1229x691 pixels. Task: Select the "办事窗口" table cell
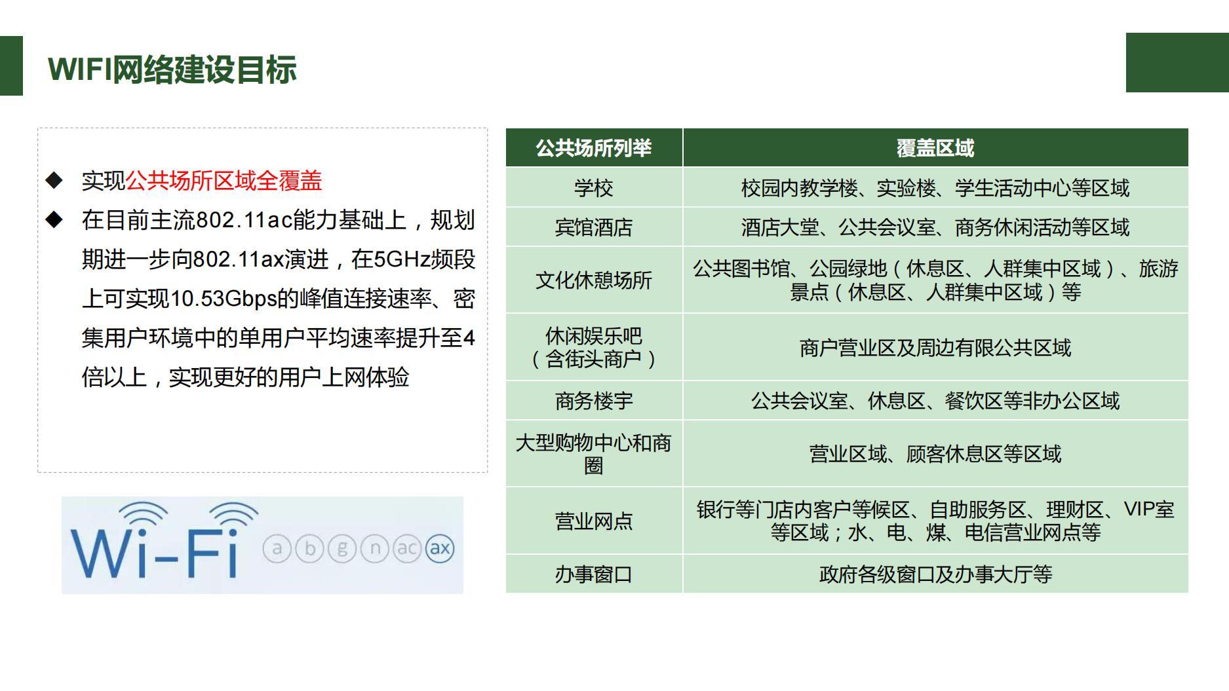pyautogui.click(x=594, y=574)
